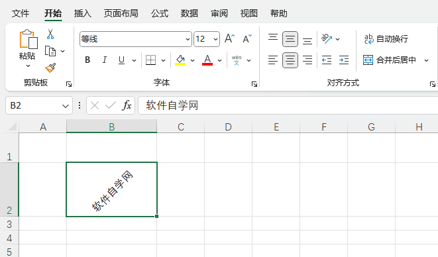This screenshot has height=257, width=438.
Task: Click the Decrease Indent icon
Action: tap(327, 60)
